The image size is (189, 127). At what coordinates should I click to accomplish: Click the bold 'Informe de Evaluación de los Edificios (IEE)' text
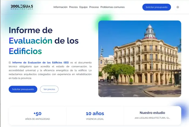click(x=40, y=62)
